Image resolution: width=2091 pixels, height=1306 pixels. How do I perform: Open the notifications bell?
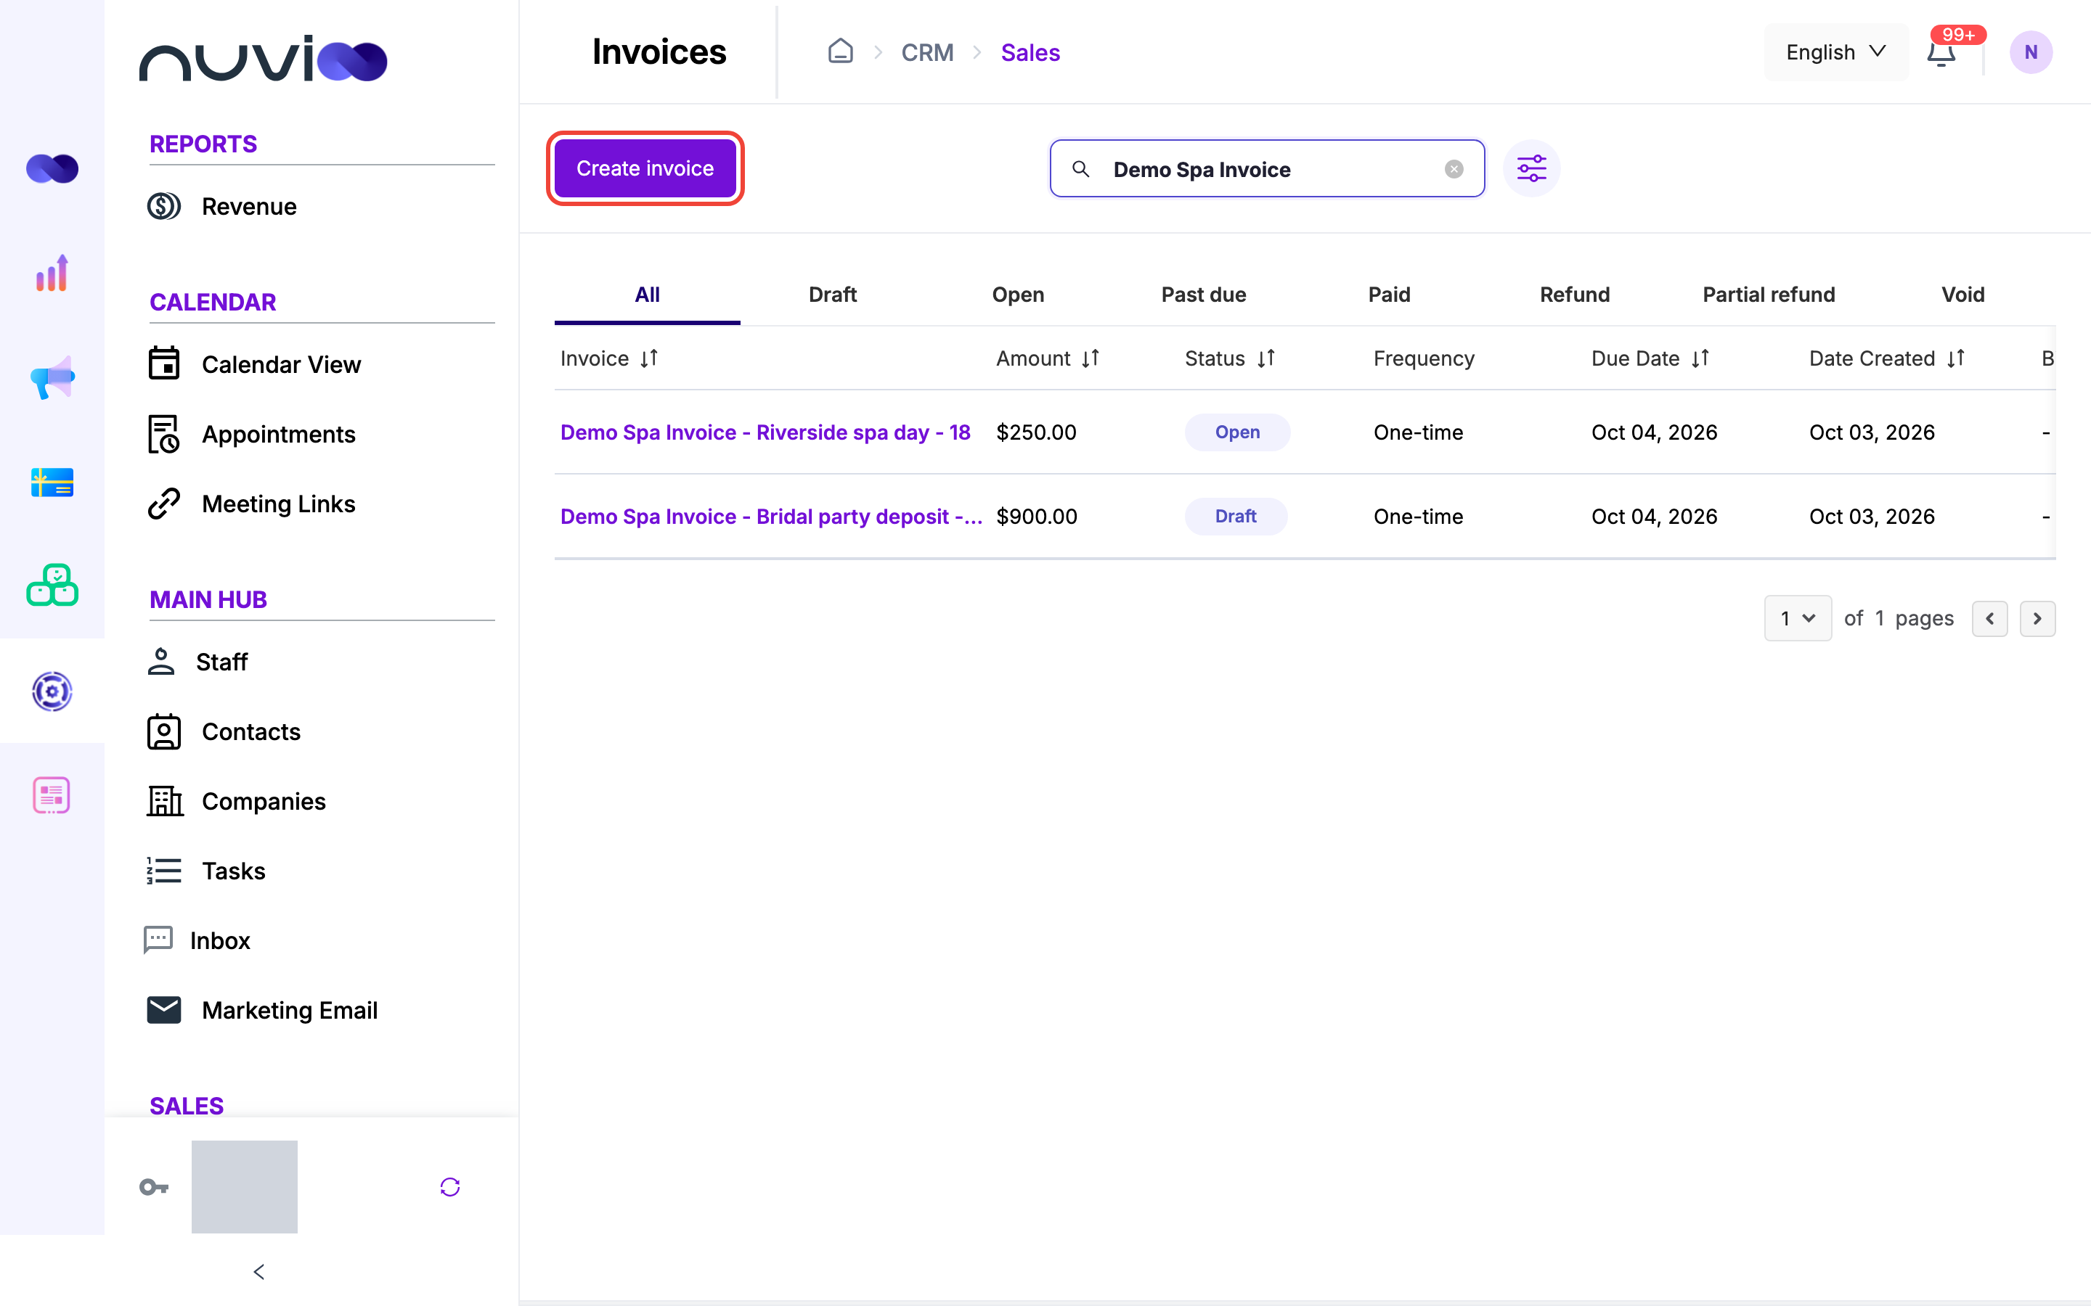(x=1941, y=53)
